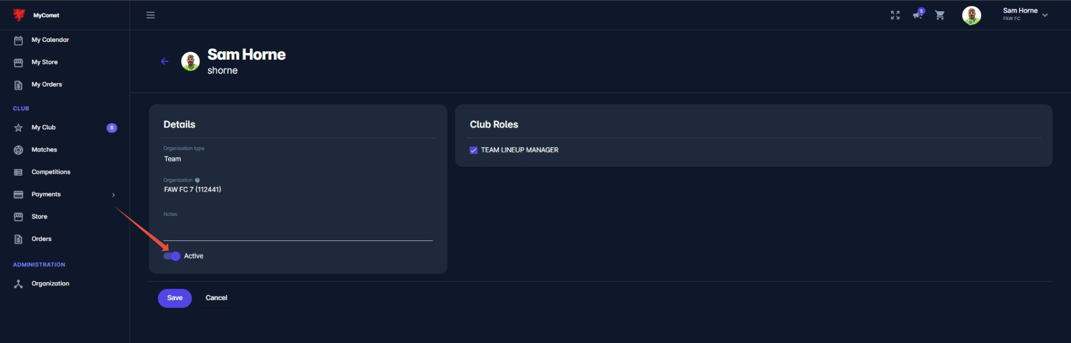Viewport: 1071px width, 343px height.
Task: Open My Calendar in the sidebar
Action: (50, 40)
